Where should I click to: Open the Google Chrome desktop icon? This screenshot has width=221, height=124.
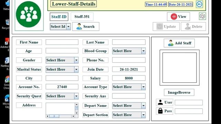pyautogui.click(x=7, y=83)
